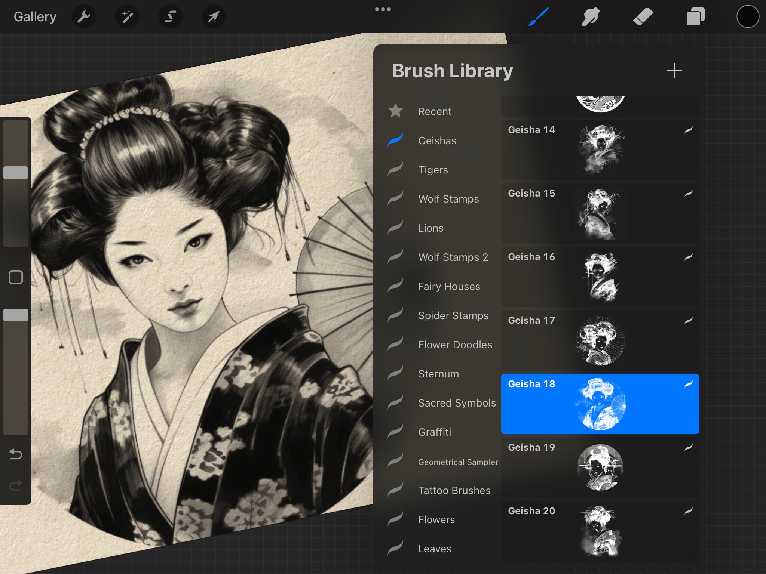Click the brush icon beside Graffiti

395,431
